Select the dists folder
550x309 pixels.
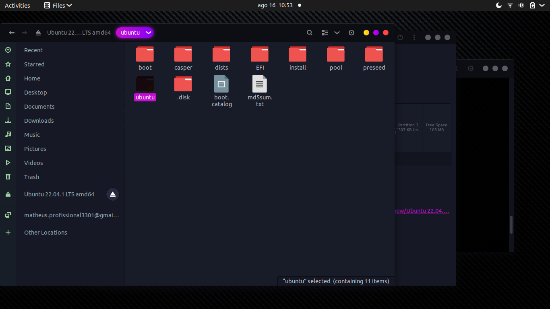coord(221,58)
